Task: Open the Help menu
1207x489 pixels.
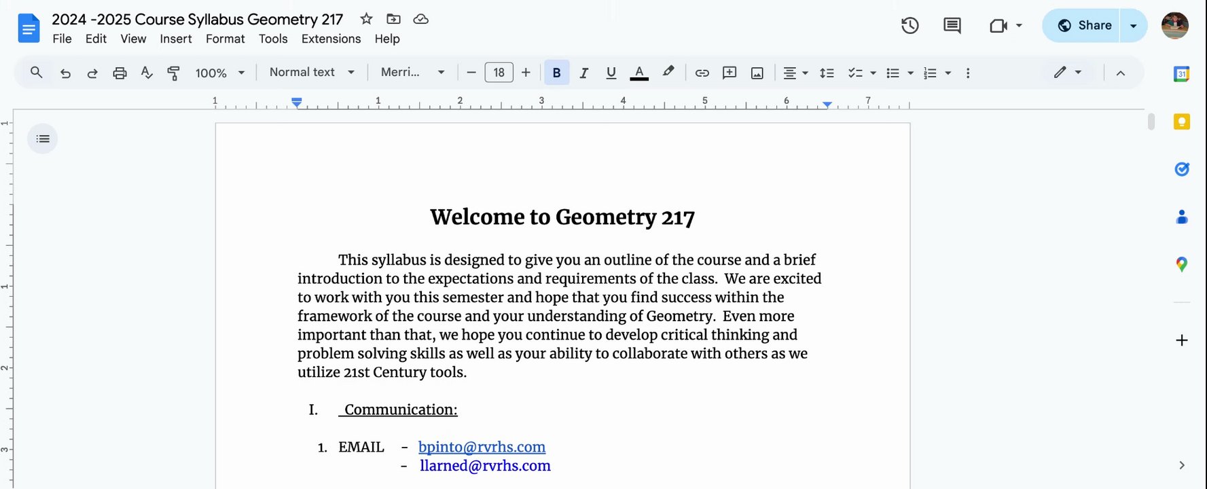Action: (387, 39)
